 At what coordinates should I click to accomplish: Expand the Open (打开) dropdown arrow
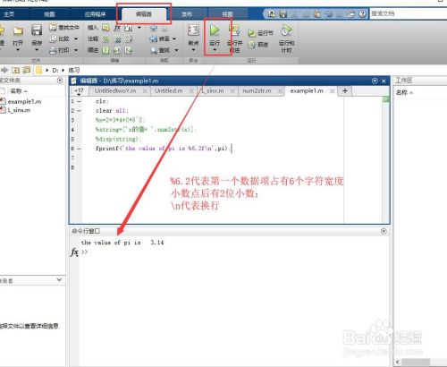click(x=18, y=50)
